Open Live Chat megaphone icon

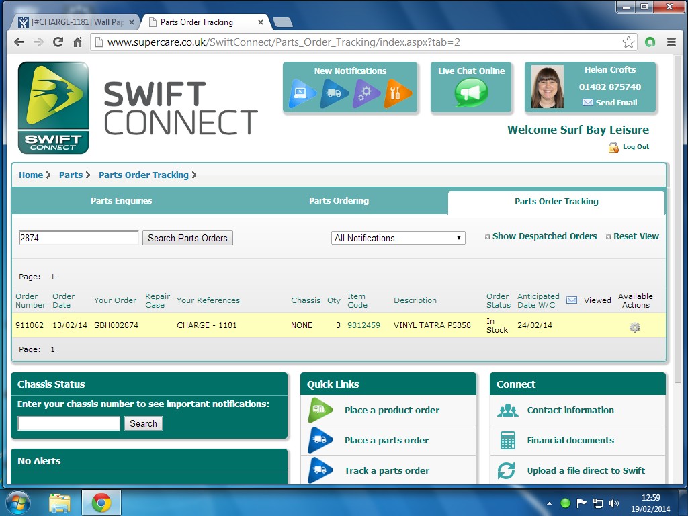click(471, 93)
